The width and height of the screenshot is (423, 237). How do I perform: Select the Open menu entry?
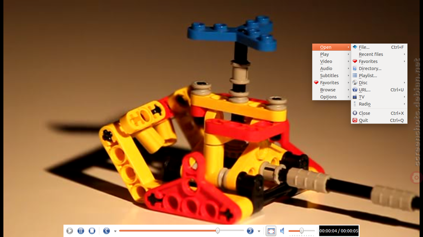point(332,47)
